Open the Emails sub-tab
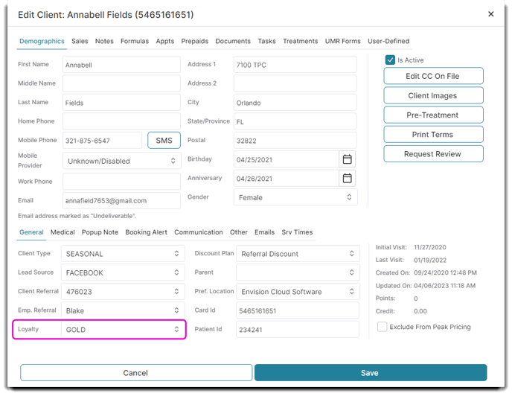 tap(264, 232)
